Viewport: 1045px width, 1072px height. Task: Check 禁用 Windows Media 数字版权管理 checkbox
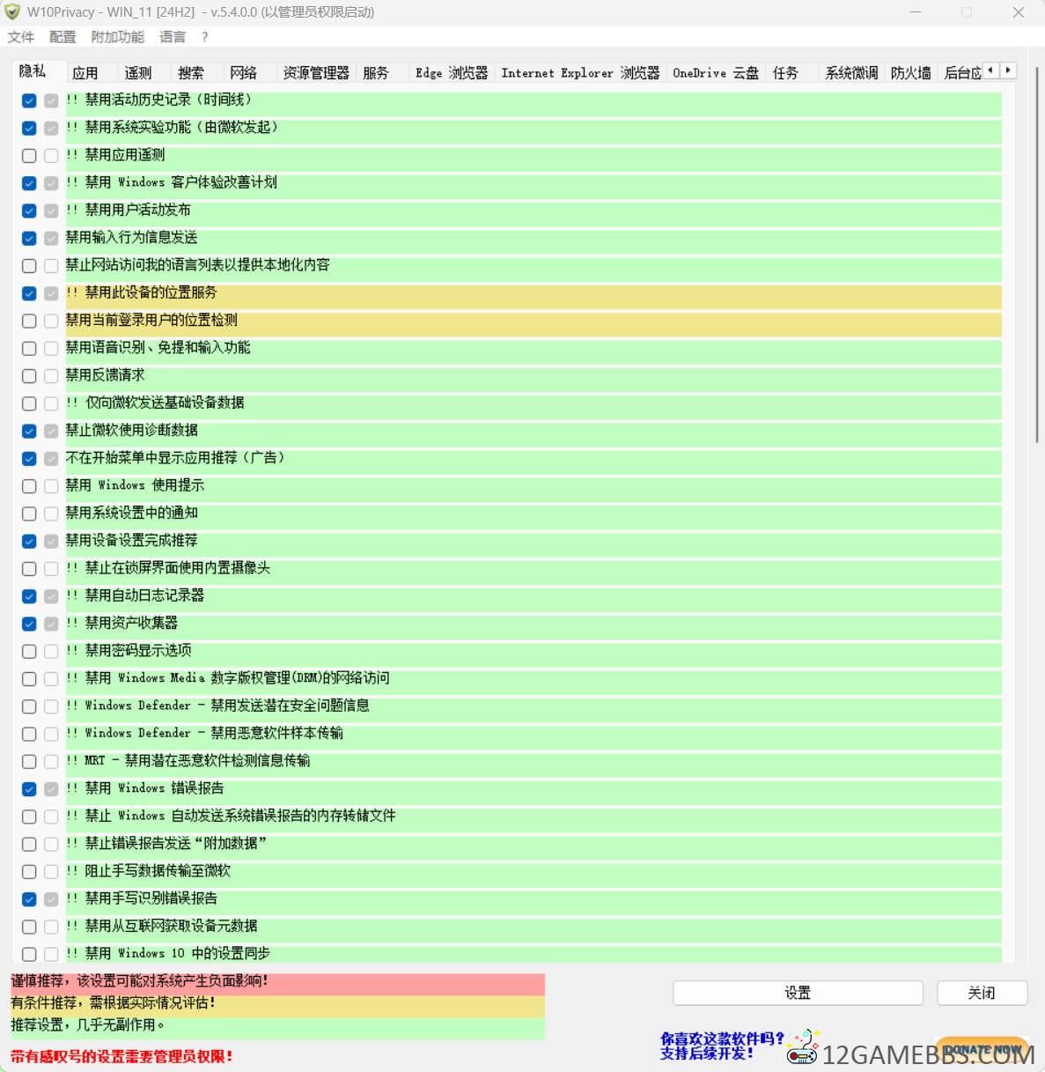click(x=29, y=679)
